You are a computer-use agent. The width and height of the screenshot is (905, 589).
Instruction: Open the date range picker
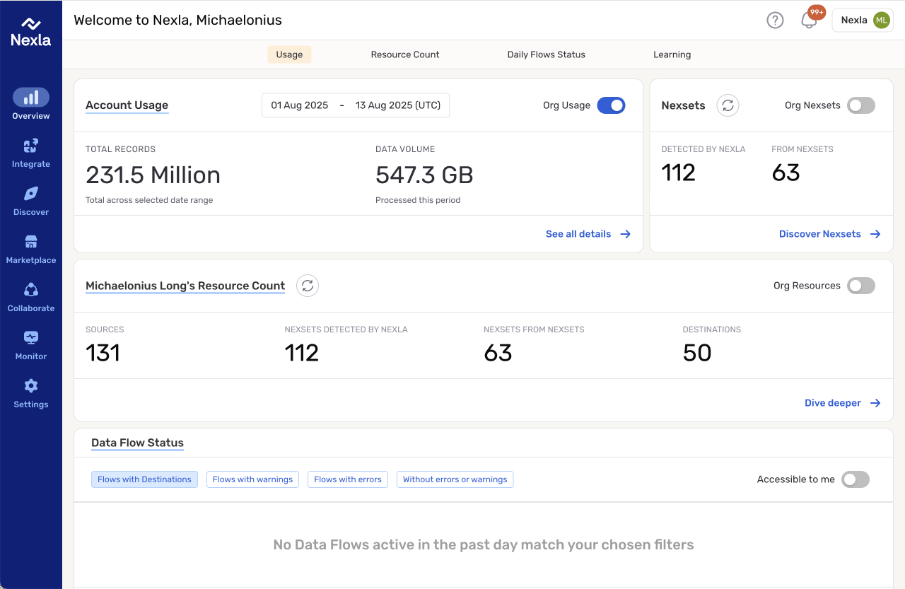pyautogui.click(x=355, y=105)
